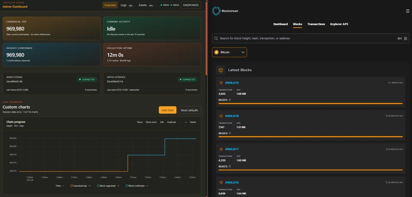Edit the Chain progress chart
The image size is (412, 197).
click(x=162, y=122)
